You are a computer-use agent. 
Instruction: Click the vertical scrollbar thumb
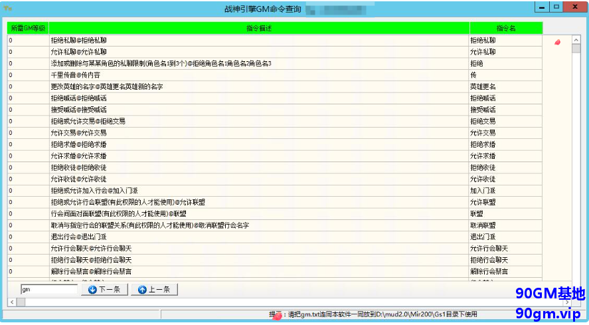[x=576, y=49]
